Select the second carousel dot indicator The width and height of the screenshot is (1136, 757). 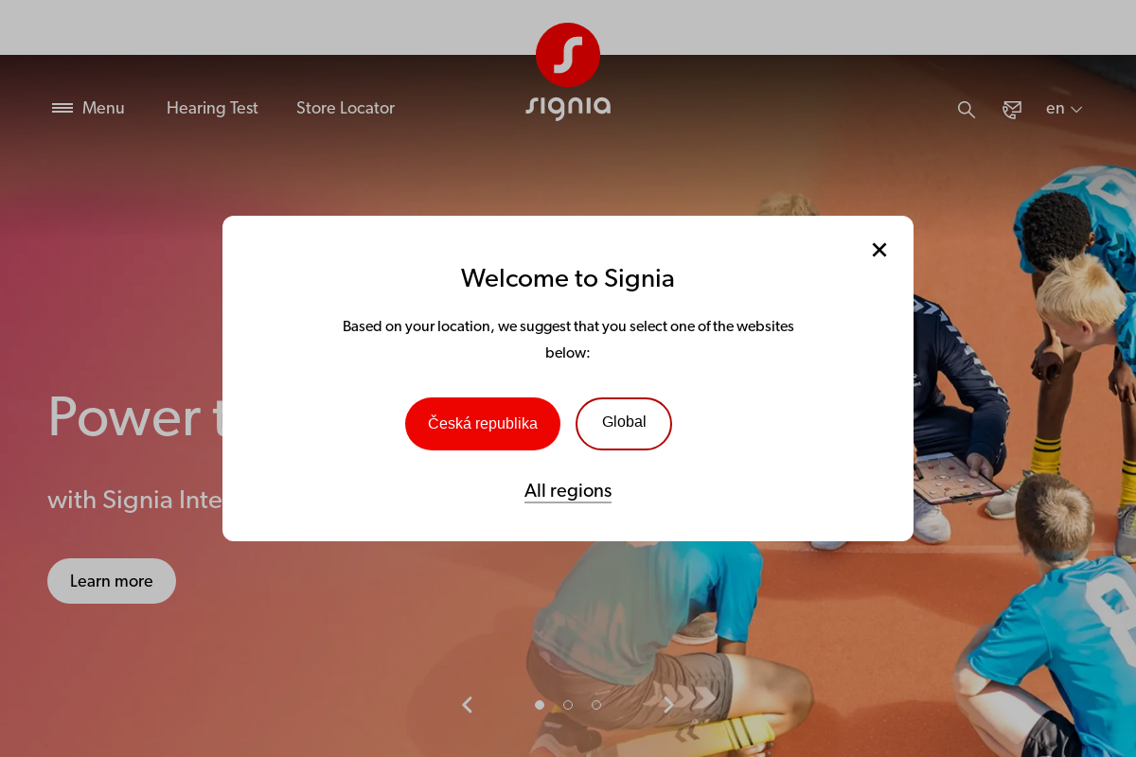click(x=568, y=705)
